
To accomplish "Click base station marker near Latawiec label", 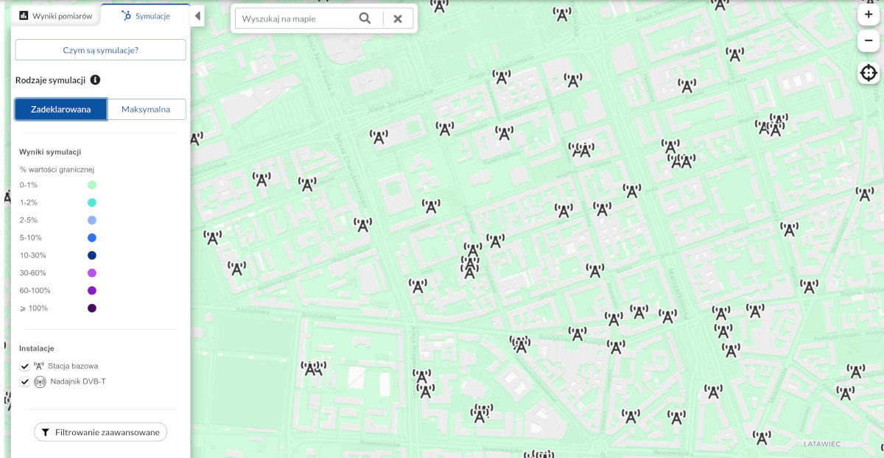I will coord(762,437).
